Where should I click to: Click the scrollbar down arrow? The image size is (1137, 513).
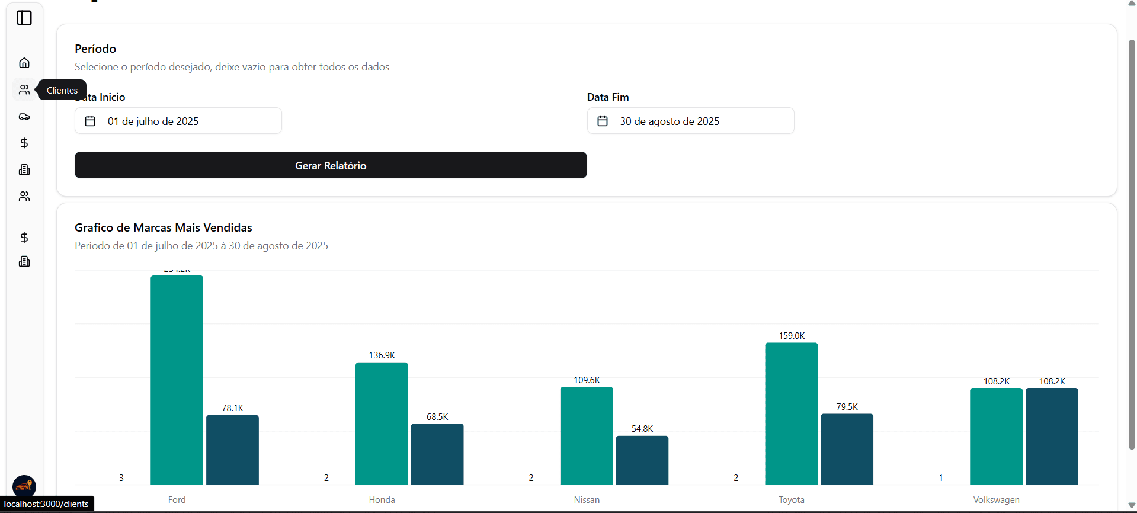(x=1132, y=505)
